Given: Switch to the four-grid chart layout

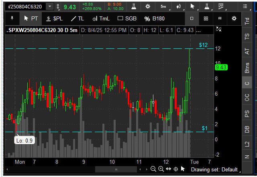Looking at the screenshot, I should tap(206, 18).
